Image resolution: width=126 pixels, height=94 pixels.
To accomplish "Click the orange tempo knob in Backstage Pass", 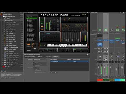I will [34, 45].
